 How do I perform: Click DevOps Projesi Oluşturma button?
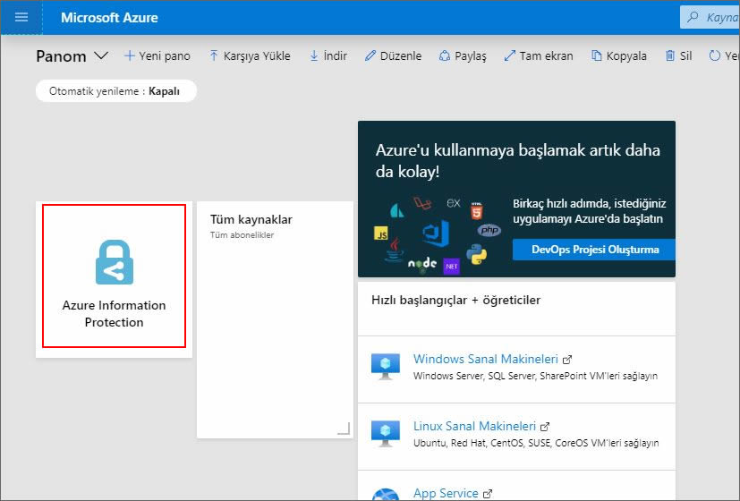coord(593,250)
